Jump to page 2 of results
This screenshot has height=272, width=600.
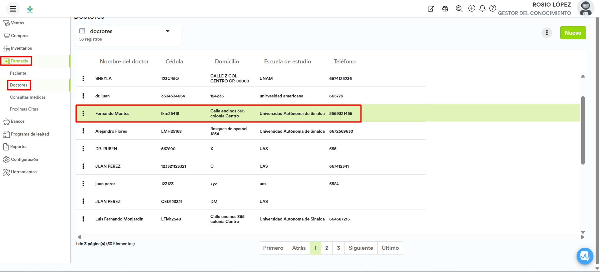(x=326, y=248)
